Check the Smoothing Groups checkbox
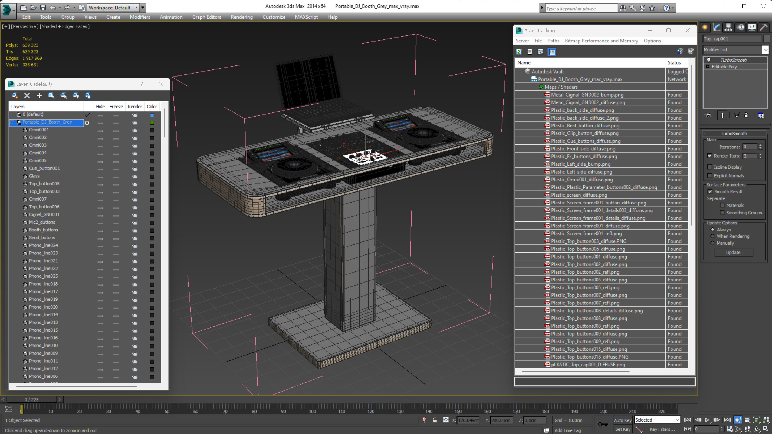Screen dimensions: 772x434 722,212
